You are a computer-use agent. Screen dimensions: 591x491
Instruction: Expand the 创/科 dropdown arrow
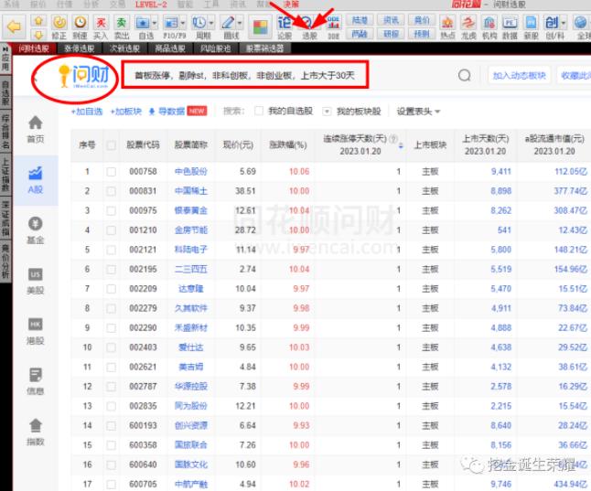point(564,23)
